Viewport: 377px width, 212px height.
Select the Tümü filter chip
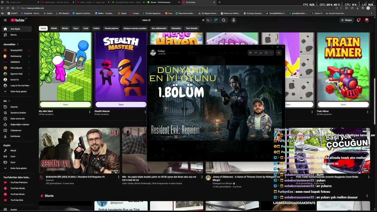point(43,28)
